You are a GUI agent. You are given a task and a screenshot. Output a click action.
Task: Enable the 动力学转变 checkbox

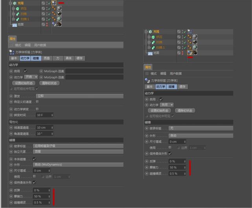tap(37, 109)
